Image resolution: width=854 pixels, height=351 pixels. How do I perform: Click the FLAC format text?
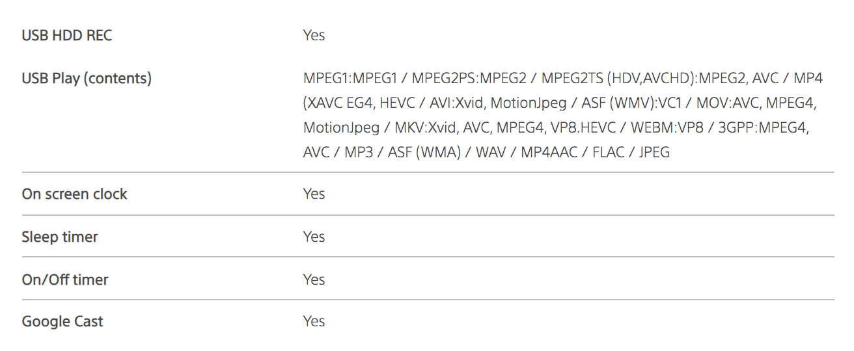pyautogui.click(x=609, y=153)
